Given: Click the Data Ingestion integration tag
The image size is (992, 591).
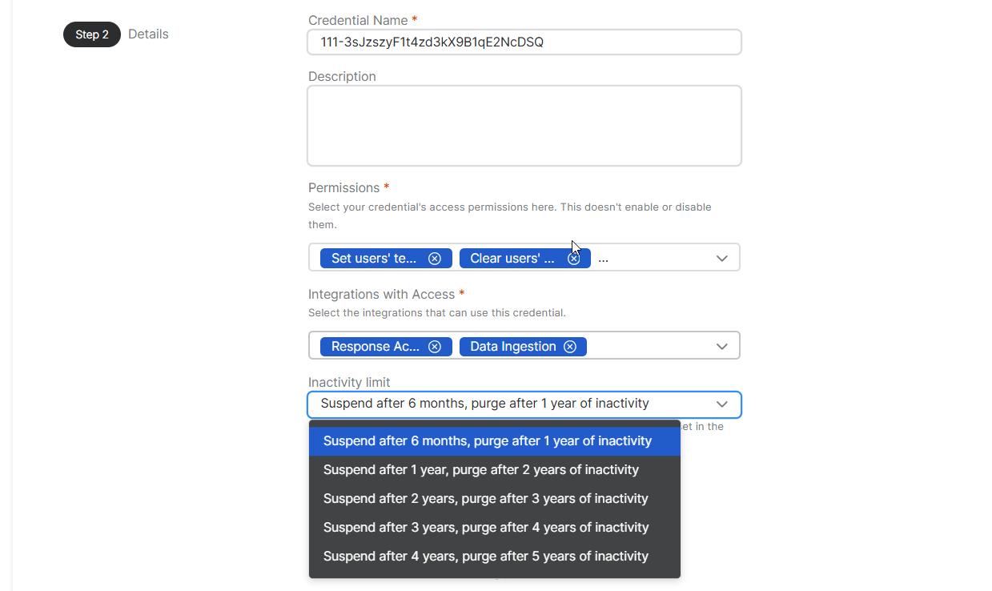Looking at the screenshot, I should pyautogui.click(x=512, y=347).
